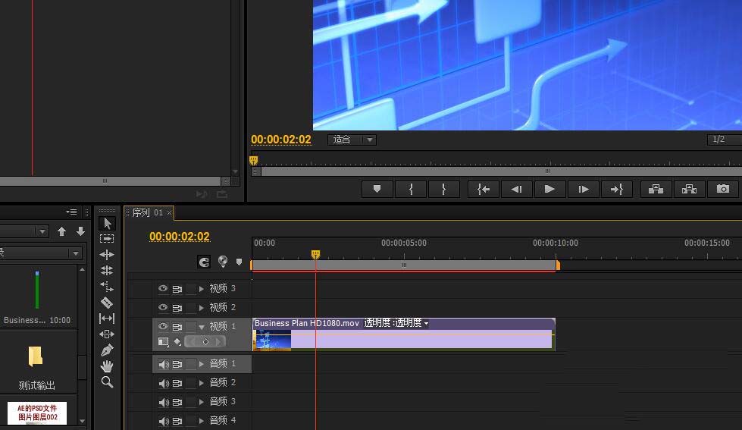Viewport: 742px width, 430px height.
Task: Choose the Hand tool
Action: tap(107, 366)
